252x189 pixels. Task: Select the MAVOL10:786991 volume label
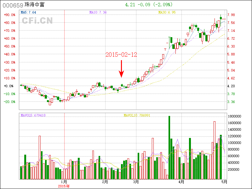[x=137, y=116]
